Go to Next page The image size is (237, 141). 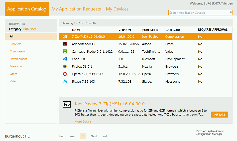[x=94, y=136]
